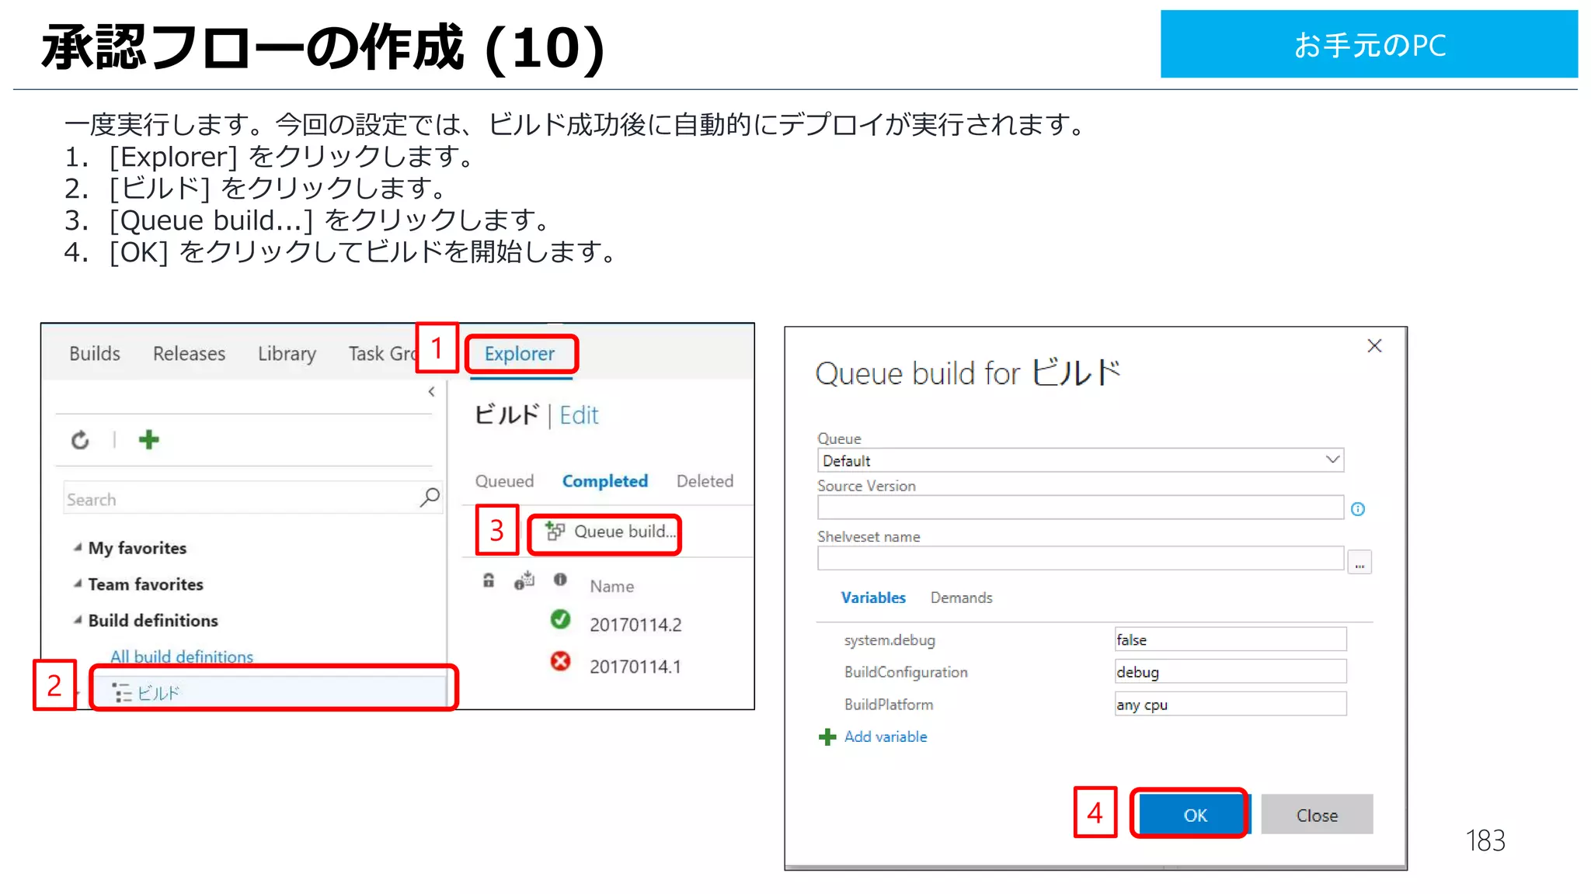
Task: Open build 20170114.1
Action: [x=635, y=667]
